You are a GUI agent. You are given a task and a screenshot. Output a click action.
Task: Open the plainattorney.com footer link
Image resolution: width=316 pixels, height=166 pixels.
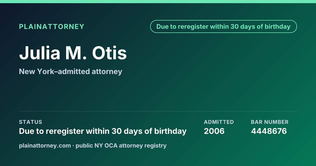point(45,145)
